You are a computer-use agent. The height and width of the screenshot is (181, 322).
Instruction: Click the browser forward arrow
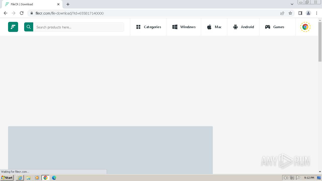click(14, 13)
